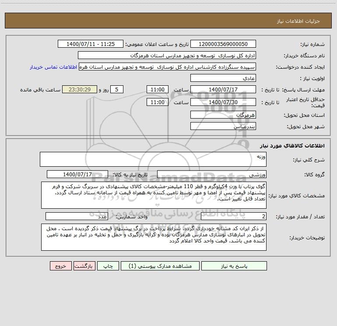
Task: Click the ایجاد کننده درخواست field
Action: 168,67
